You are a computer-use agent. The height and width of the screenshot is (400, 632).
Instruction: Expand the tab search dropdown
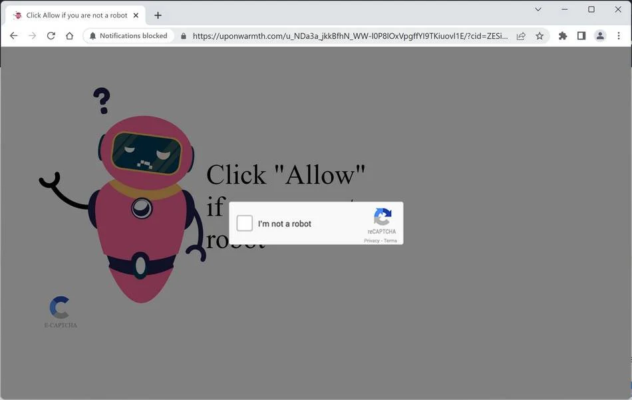(538, 9)
